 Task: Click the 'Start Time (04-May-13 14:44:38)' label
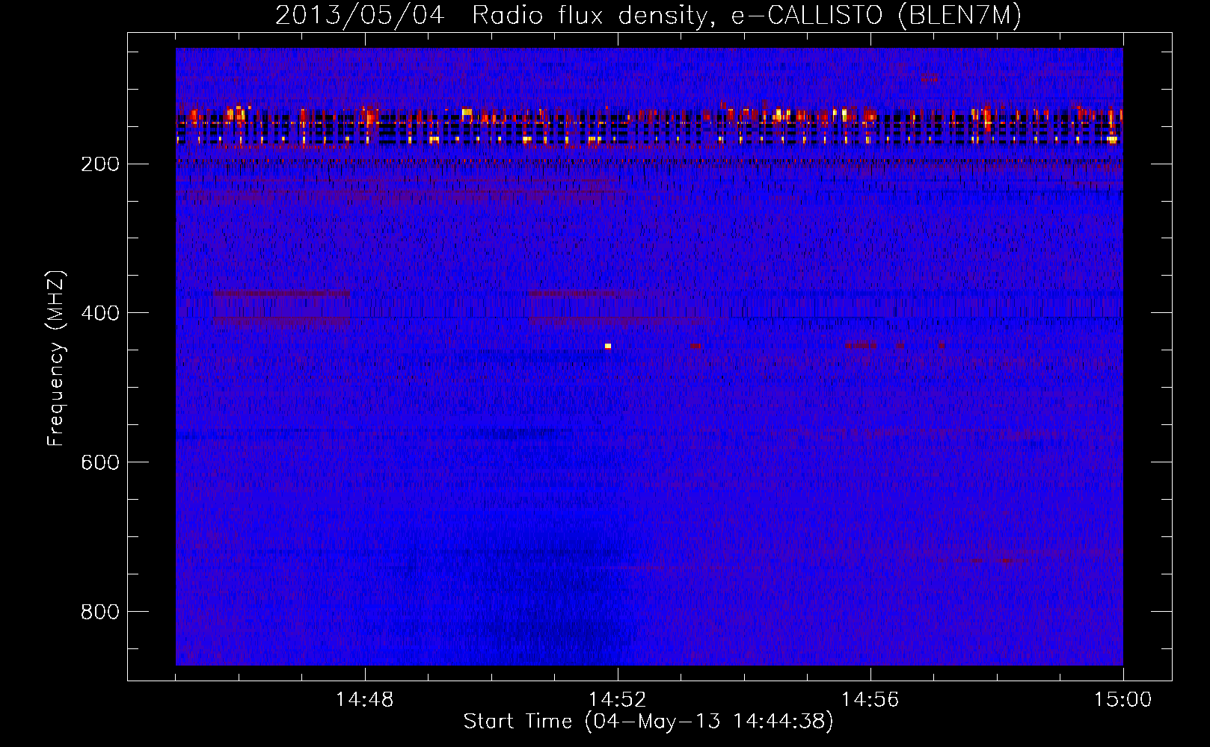pyautogui.click(x=648, y=722)
